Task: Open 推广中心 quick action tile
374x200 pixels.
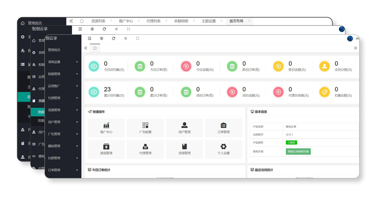Action: 106,128
